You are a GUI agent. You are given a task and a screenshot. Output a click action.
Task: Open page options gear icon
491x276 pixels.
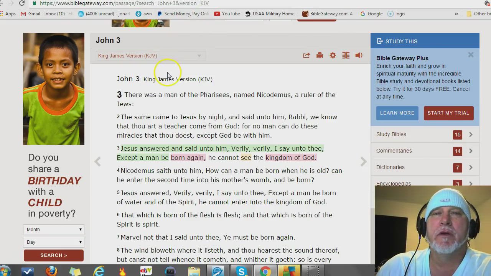333,56
